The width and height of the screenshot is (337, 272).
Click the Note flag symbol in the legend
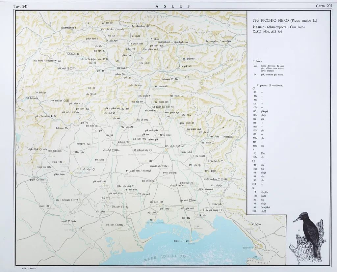tap(253, 61)
